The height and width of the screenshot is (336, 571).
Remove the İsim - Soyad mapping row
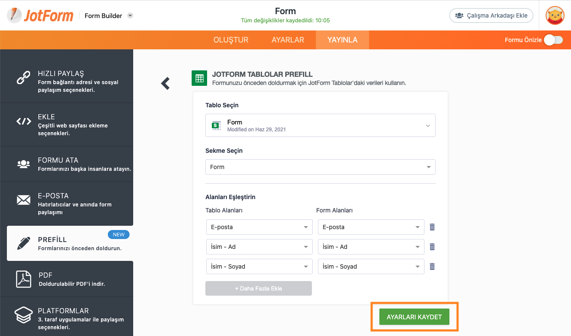coord(432,266)
